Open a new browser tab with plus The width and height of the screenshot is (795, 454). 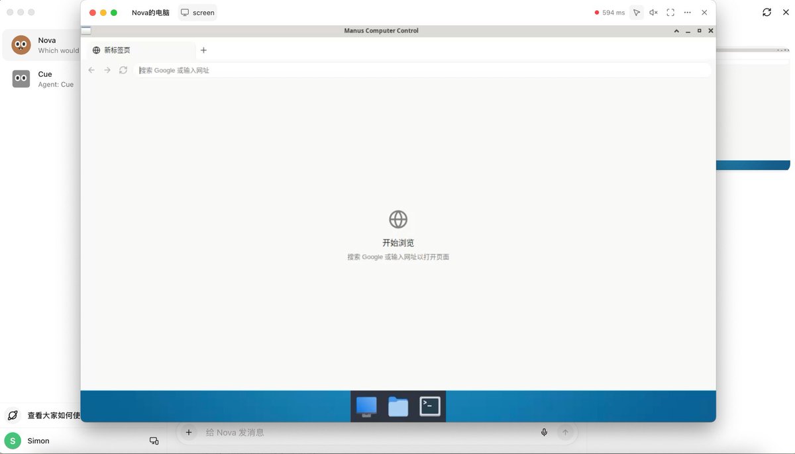[x=203, y=50]
